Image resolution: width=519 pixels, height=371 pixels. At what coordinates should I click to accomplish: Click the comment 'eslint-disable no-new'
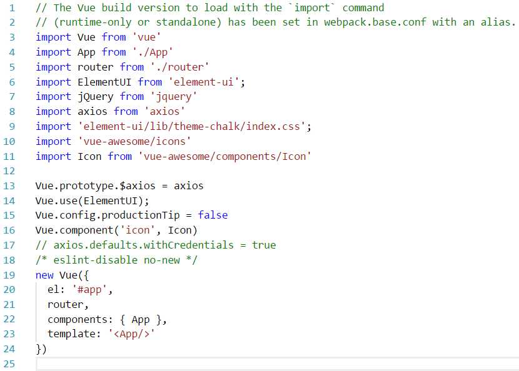tap(116, 260)
